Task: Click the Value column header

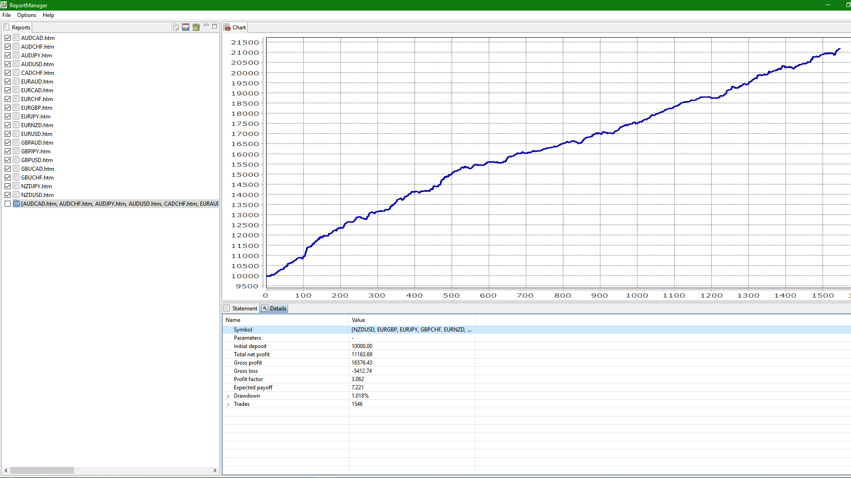Action: (412, 320)
